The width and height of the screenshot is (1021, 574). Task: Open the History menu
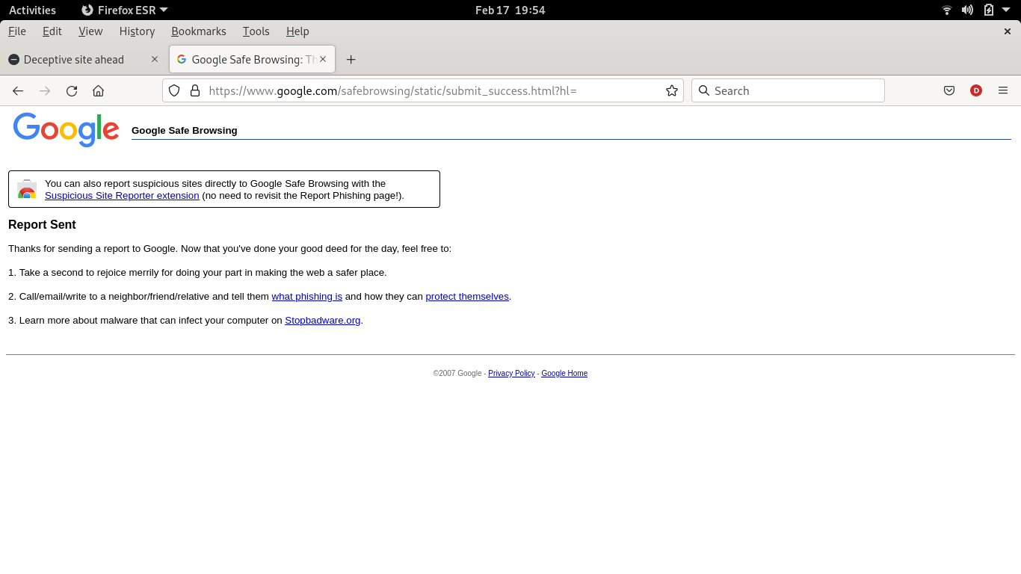coord(137,31)
